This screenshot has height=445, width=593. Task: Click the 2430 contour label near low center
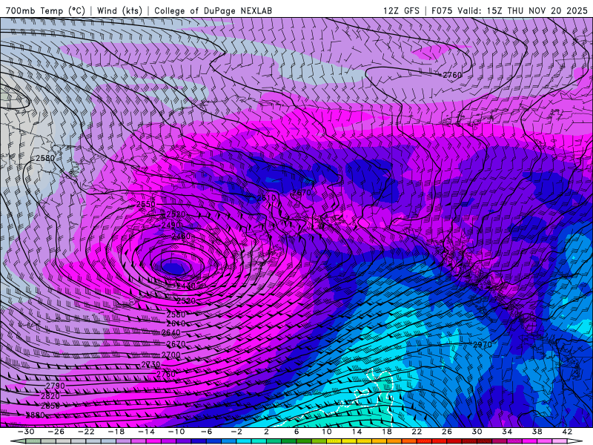(186, 286)
